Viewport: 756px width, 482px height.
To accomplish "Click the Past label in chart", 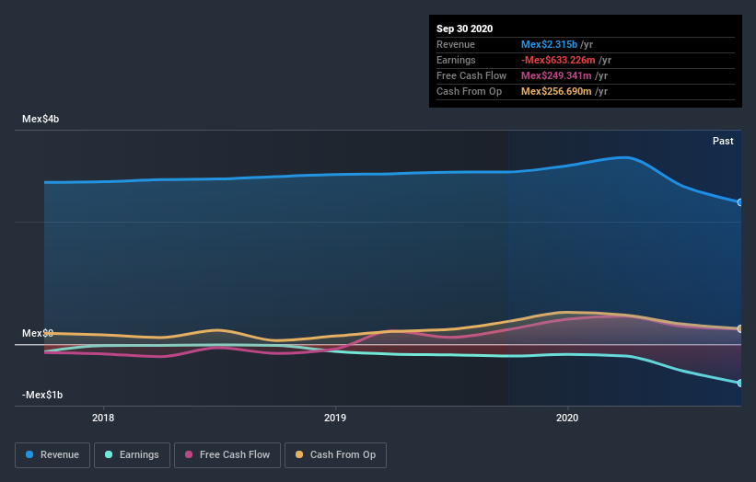I will pos(723,141).
